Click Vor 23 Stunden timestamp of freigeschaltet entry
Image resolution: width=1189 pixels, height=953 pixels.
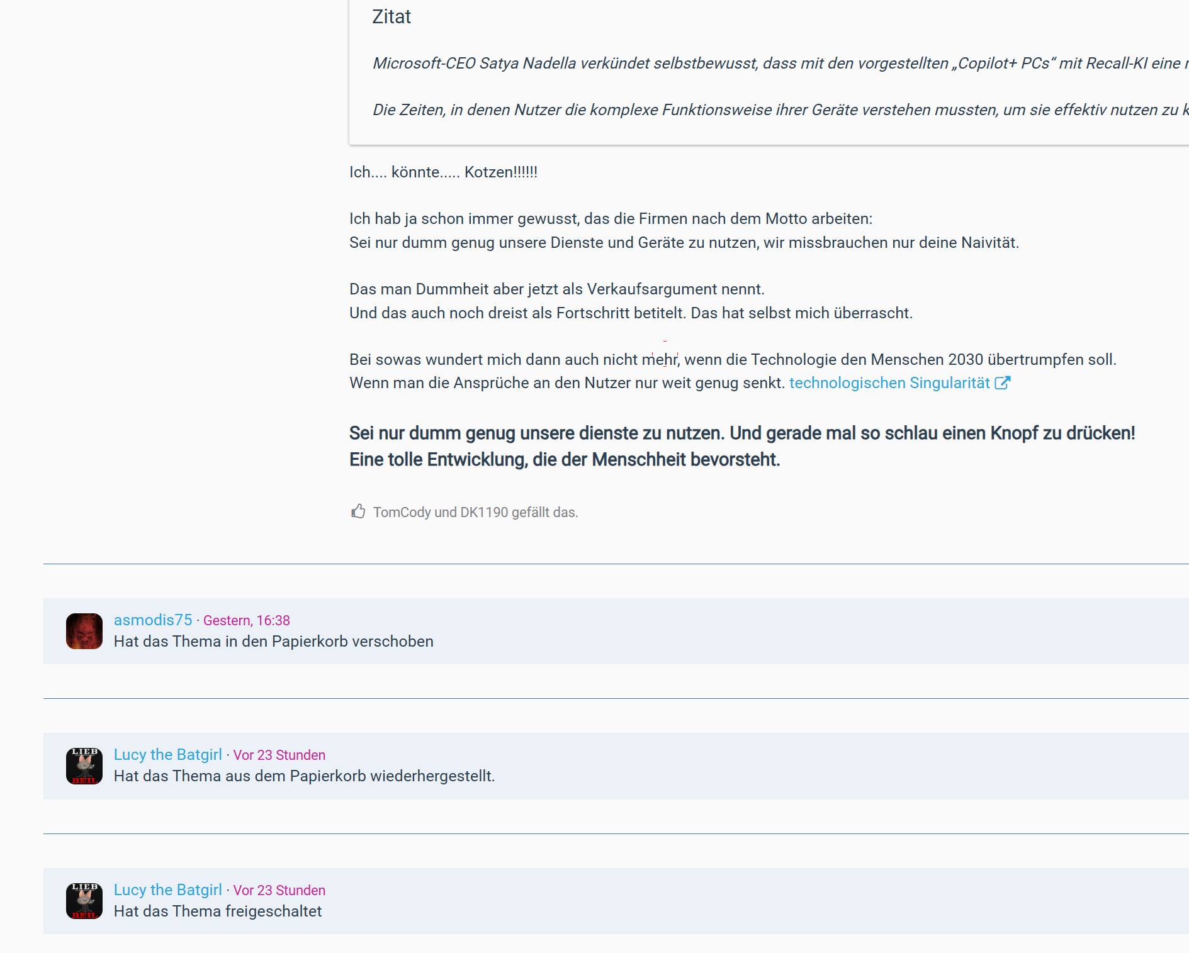click(279, 891)
